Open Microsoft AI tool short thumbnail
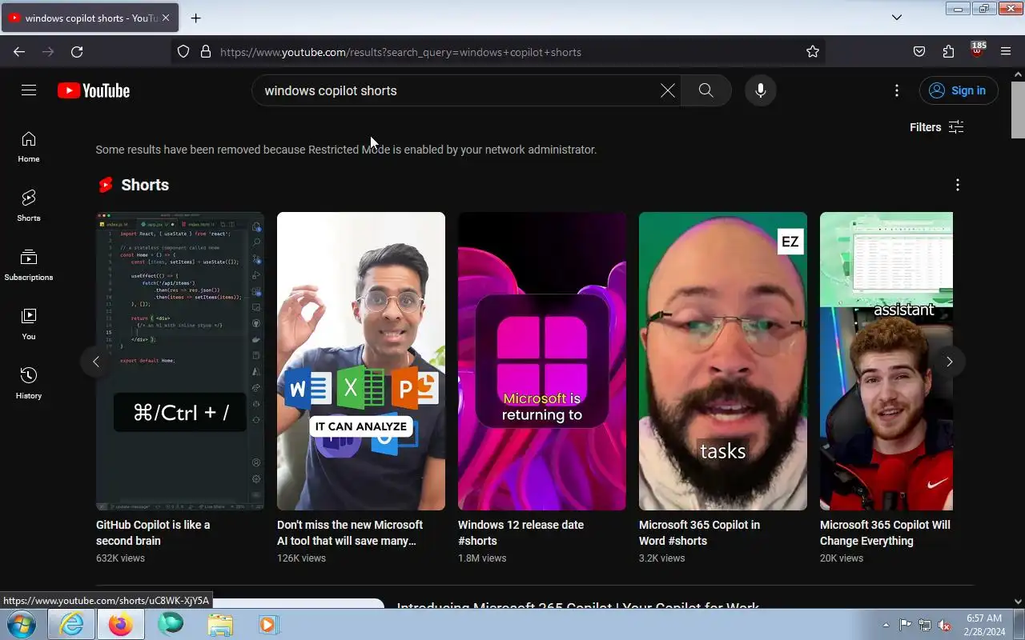This screenshot has width=1025, height=640. click(361, 361)
